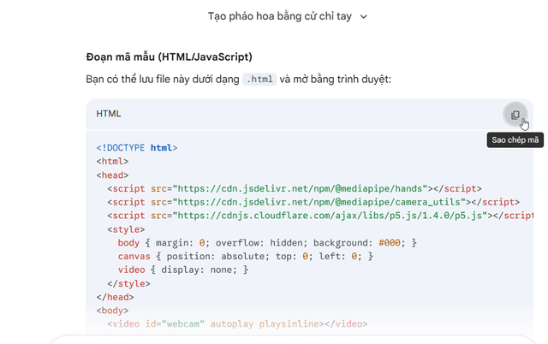The width and height of the screenshot is (548, 344).
Task: Select the .html inline code chip
Action: tap(260, 80)
